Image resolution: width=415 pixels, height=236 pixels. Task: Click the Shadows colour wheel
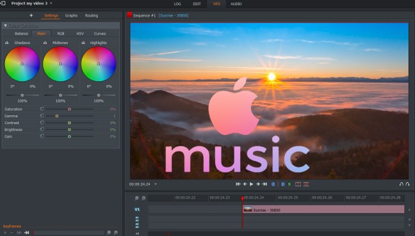coord(22,64)
